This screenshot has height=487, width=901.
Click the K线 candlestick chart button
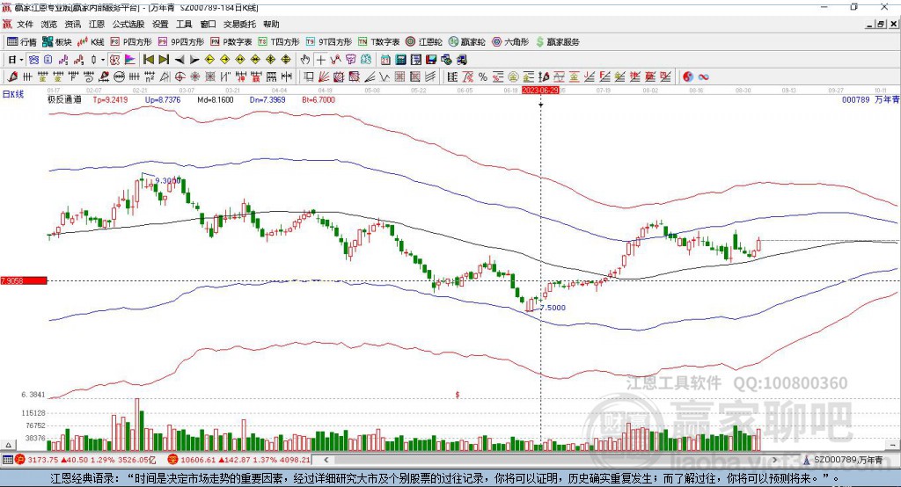coord(91,42)
